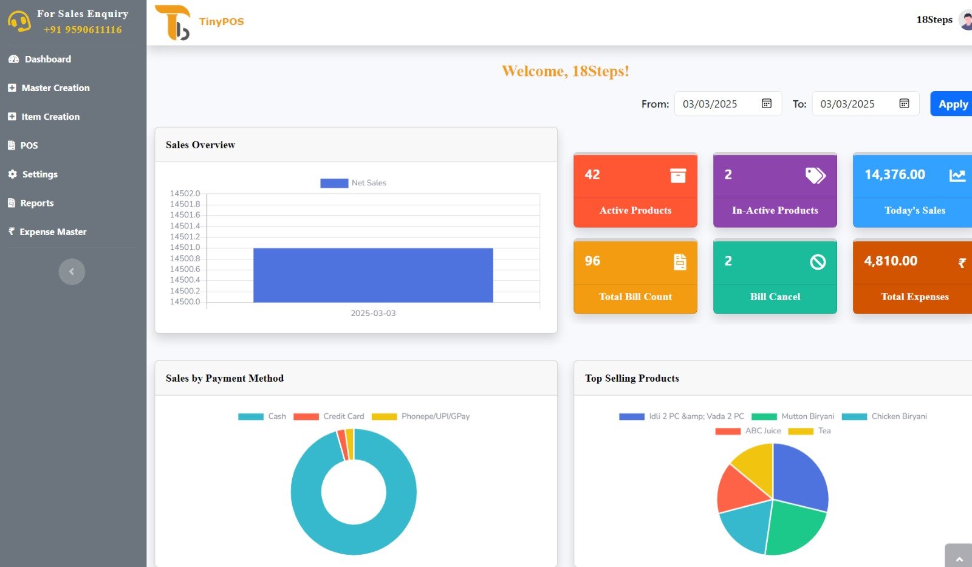
Task: Click the headset sales enquiry icon
Action: [19, 22]
